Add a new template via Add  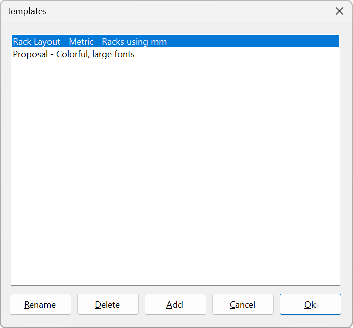175,304
